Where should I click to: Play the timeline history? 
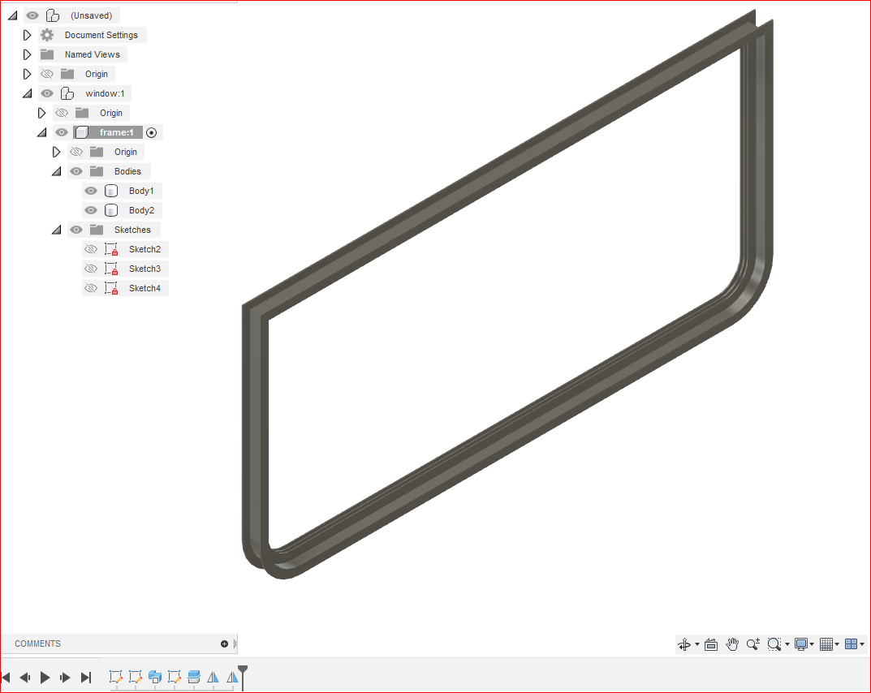pos(45,678)
